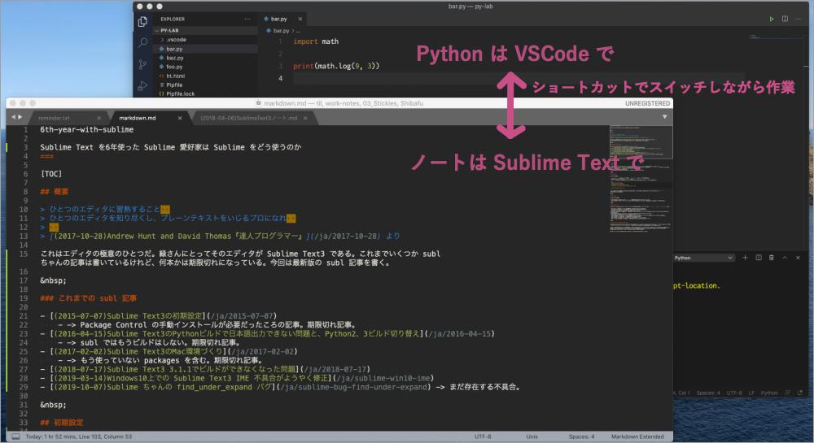
Task: Click VSCode minimap at editor right
Action: pyautogui.click(x=777, y=37)
